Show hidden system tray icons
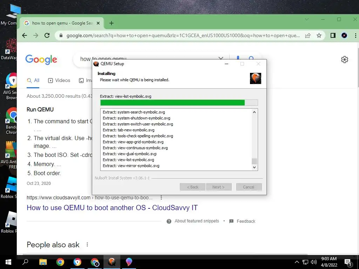The width and height of the screenshot is (359, 269). 297,262
